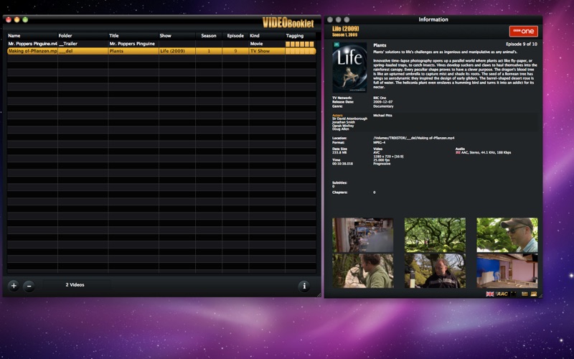Image resolution: width=574 pixels, height=359 pixels.
Task: Sort the list by the Folder column header
Action: (83, 35)
